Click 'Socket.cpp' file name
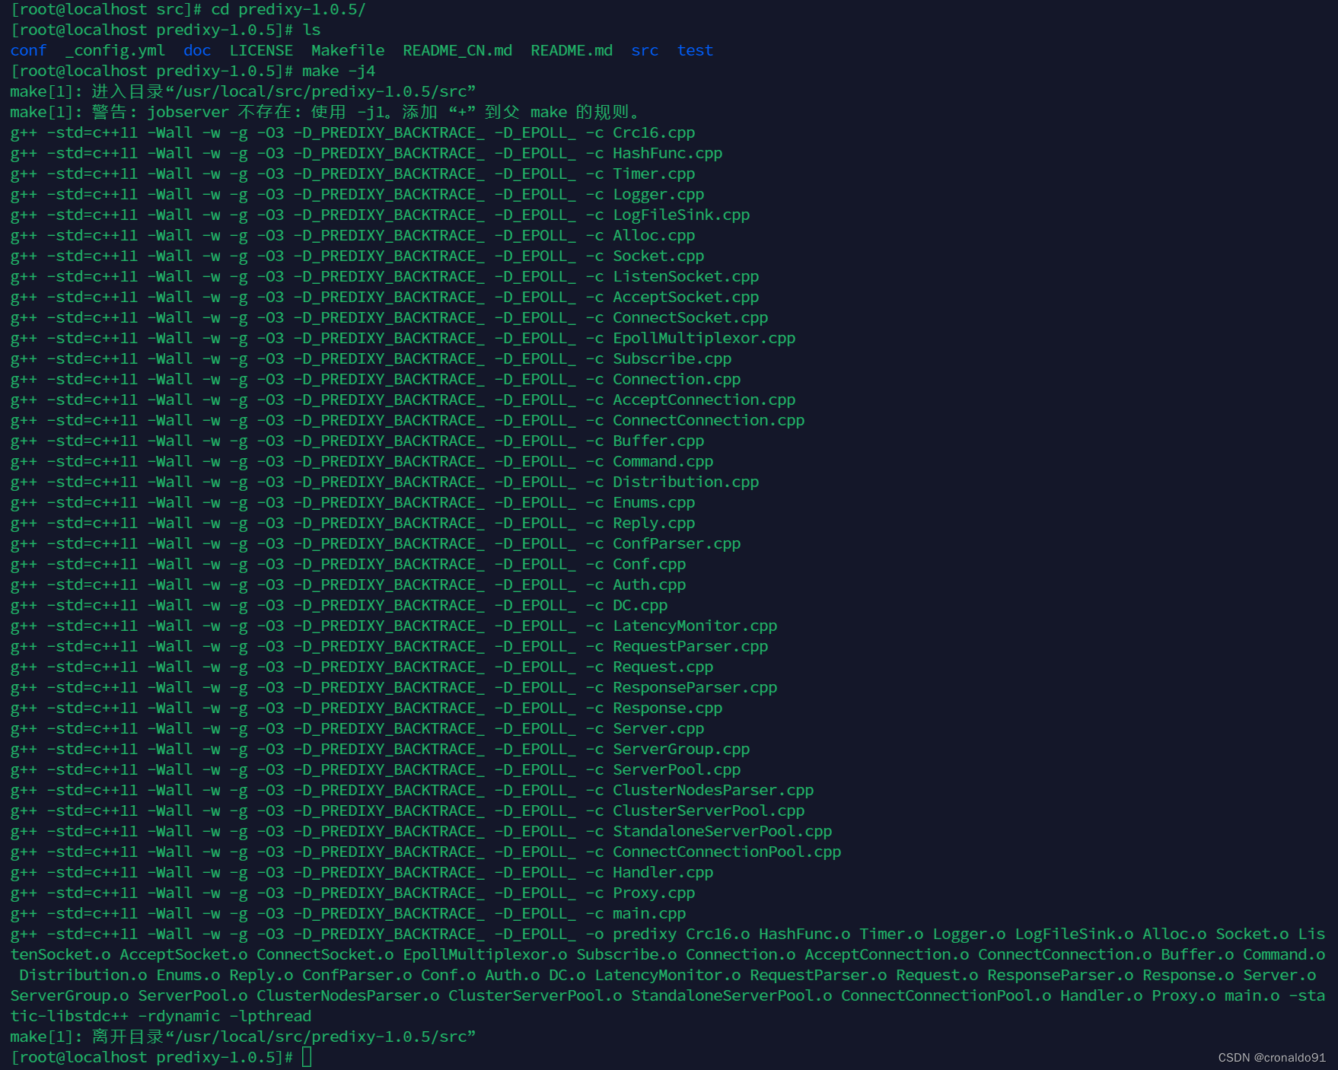This screenshot has width=1338, height=1070. [659, 256]
